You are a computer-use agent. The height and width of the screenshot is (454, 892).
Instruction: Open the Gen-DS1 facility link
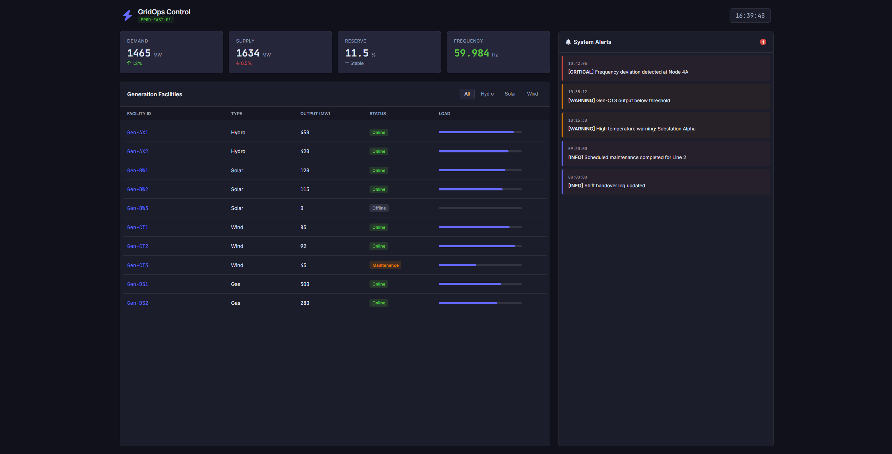click(138, 284)
